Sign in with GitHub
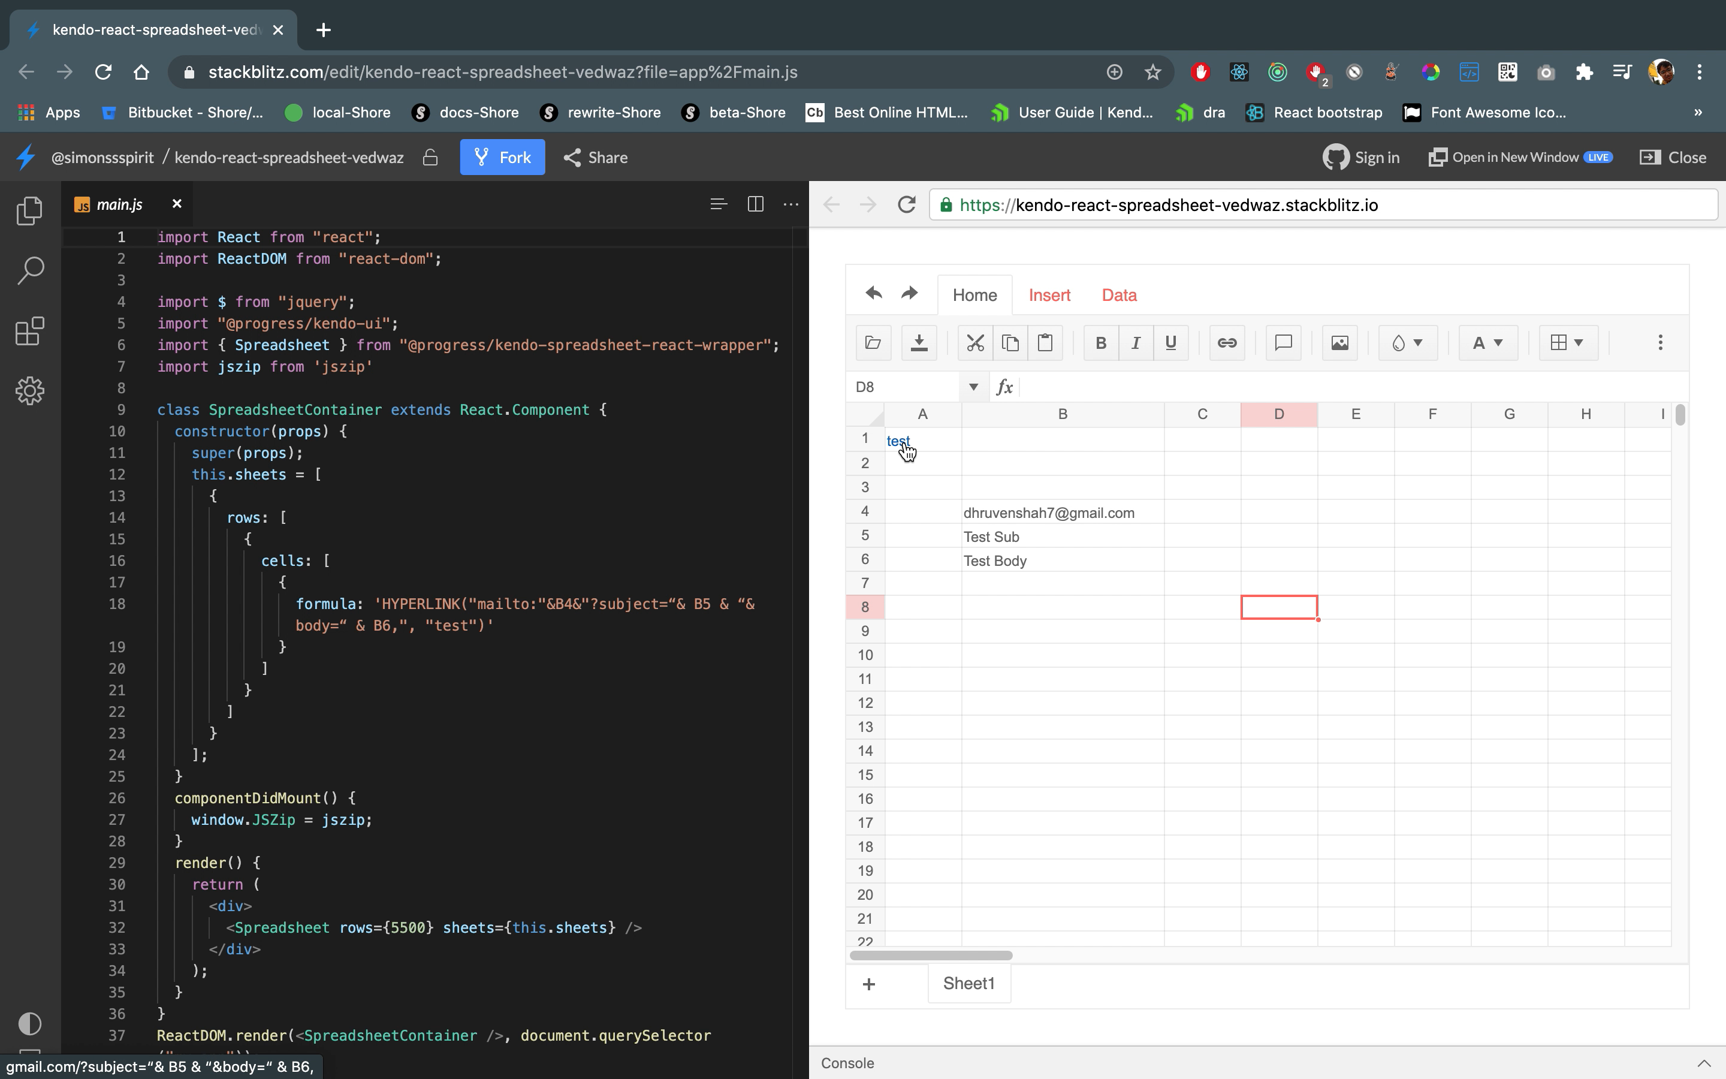This screenshot has width=1726, height=1079. pos(1362,158)
